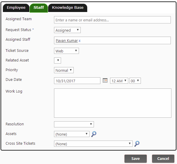Open the 12 AM hour dropdown
Image resolution: width=177 pixels, height=164 pixels.
tap(119, 81)
